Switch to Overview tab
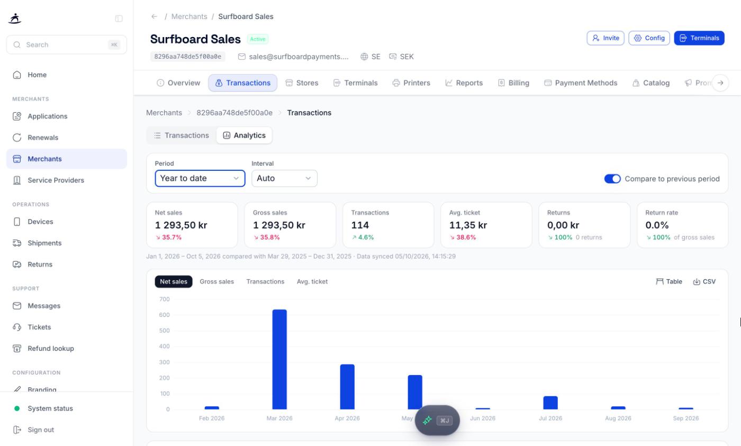The width and height of the screenshot is (741, 446). [178, 83]
